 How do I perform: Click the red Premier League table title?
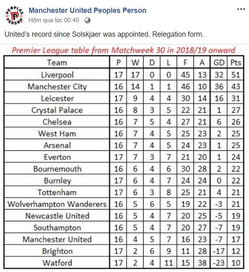point(123,51)
